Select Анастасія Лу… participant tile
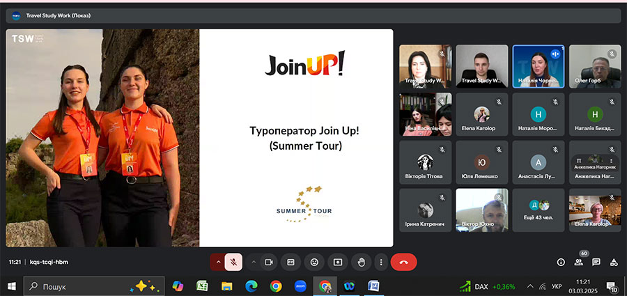Screen dimensions: 627x296 click(x=539, y=162)
